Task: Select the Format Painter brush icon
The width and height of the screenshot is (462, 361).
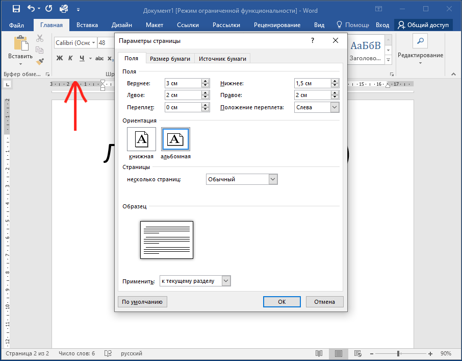Action: [40, 61]
